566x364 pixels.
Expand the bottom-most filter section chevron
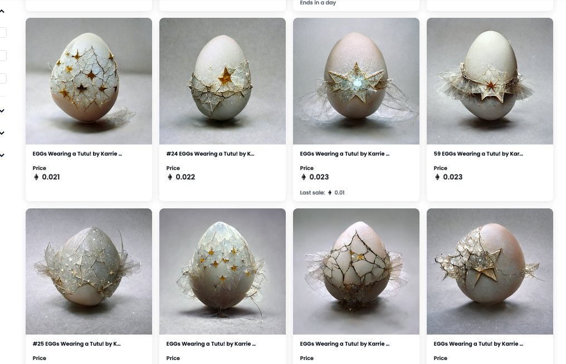click(x=2, y=154)
